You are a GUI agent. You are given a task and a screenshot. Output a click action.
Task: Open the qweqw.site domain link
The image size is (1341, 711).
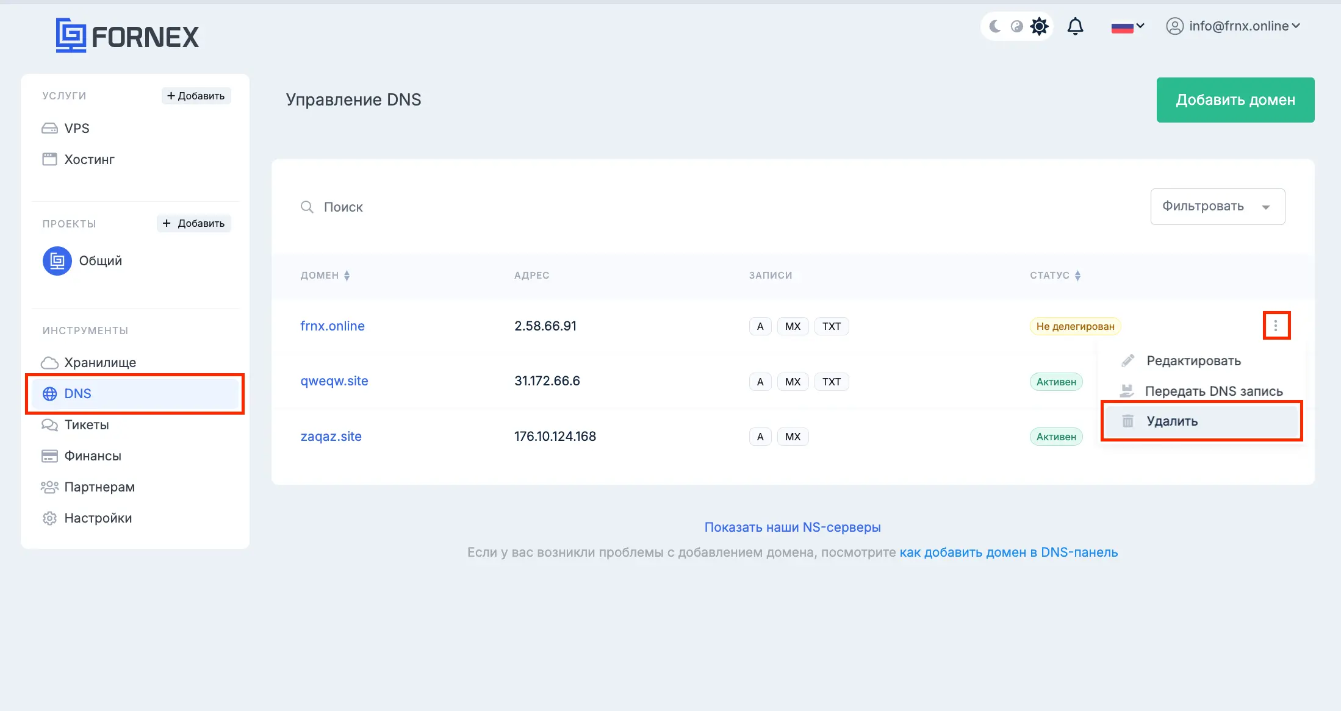[334, 381]
